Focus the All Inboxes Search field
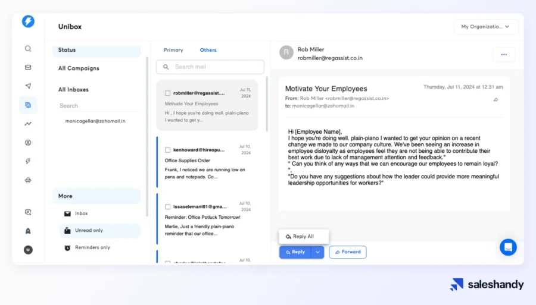This screenshot has width=536, height=305. (99, 106)
